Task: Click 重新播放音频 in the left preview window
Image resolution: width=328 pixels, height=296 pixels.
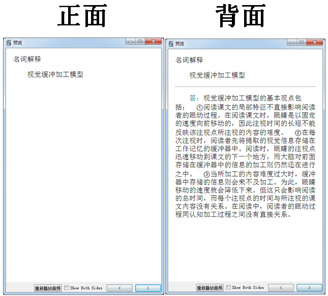Action: coord(48,288)
